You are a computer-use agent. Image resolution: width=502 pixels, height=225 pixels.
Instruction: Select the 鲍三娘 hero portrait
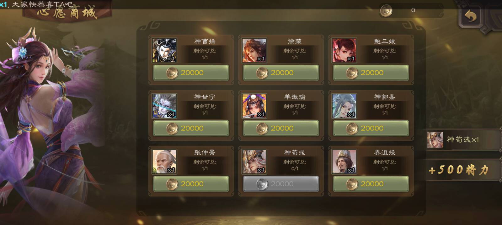coord(344,51)
